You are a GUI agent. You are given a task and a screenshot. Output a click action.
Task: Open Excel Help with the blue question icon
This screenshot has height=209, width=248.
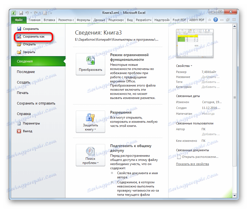(x=215, y=20)
